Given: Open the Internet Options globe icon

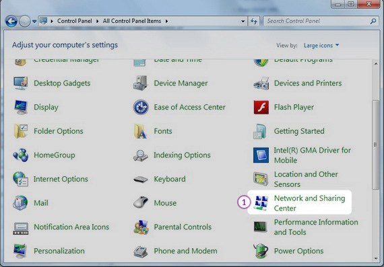Looking at the screenshot, I should tap(21, 179).
